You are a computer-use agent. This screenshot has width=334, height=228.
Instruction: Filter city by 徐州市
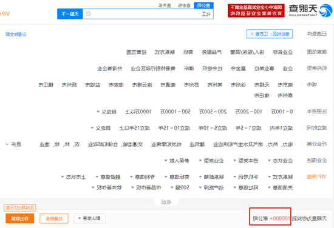pos(238,85)
